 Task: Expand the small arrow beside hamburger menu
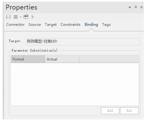coord(21,17)
